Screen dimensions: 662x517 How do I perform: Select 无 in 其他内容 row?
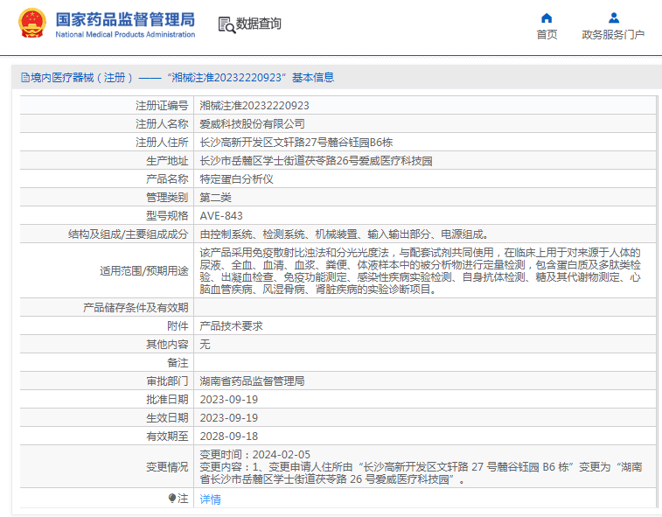tap(205, 345)
